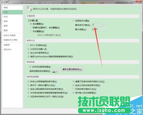Click 重新设置忽略错误(G) button

72,69
